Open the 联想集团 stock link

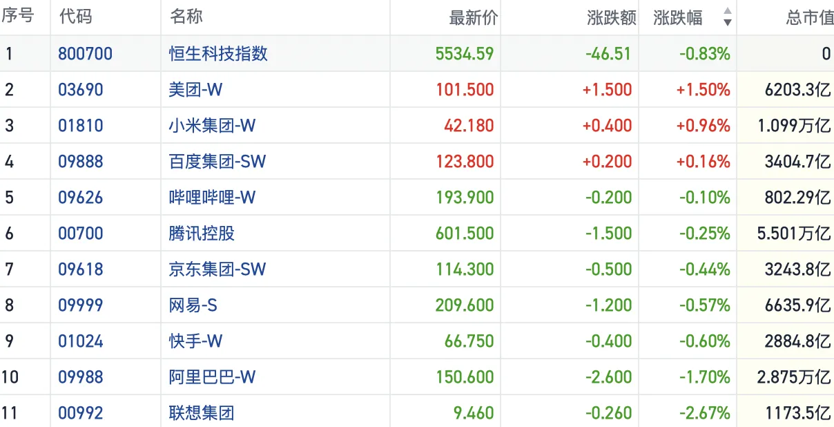202,412
